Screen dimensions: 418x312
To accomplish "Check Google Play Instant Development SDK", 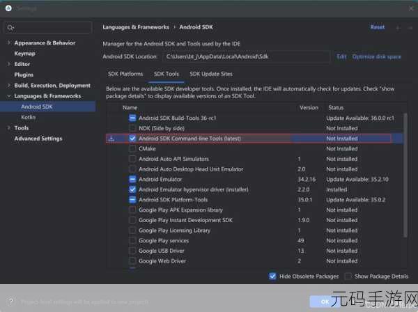I will (132, 220).
